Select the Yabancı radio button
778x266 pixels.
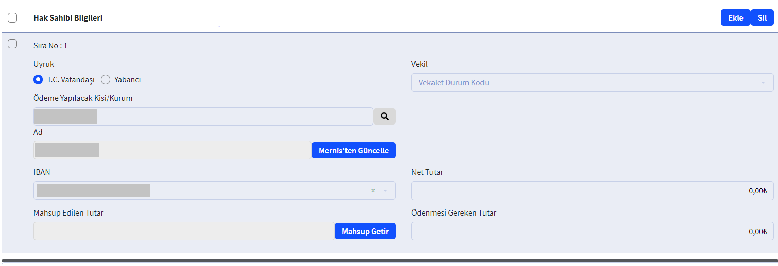click(106, 80)
